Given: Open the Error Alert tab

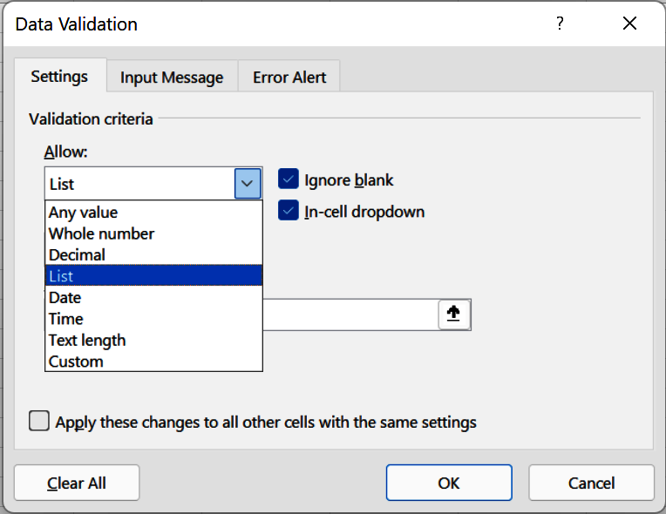Looking at the screenshot, I should (289, 78).
